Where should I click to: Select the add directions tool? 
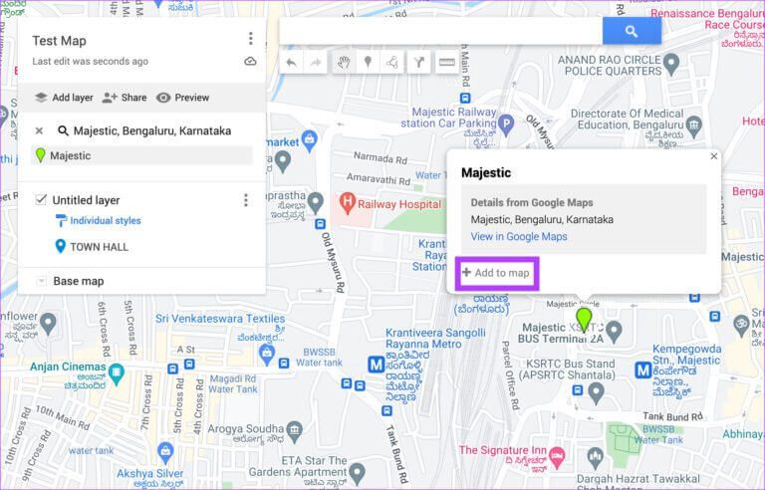click(419, 63)
